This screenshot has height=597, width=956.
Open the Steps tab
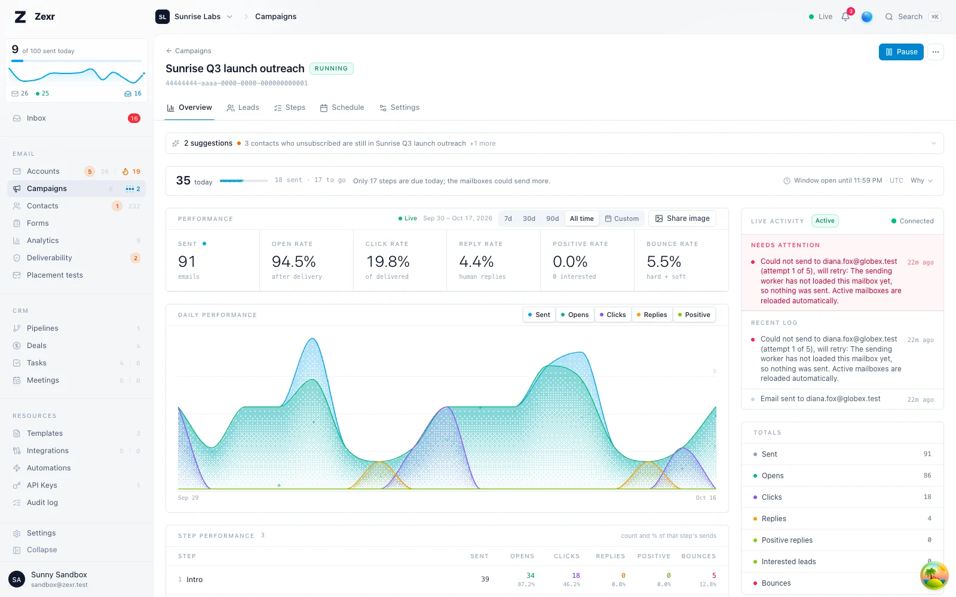tap(290, 107)
